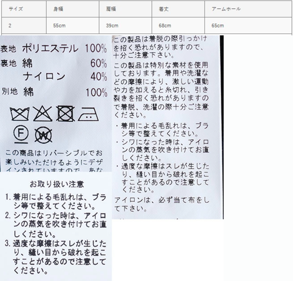The height and width of the screenshot is (281, 293).
Task: Click the ポリエステル 100% fabric line
Action: (x=54, y=48)
